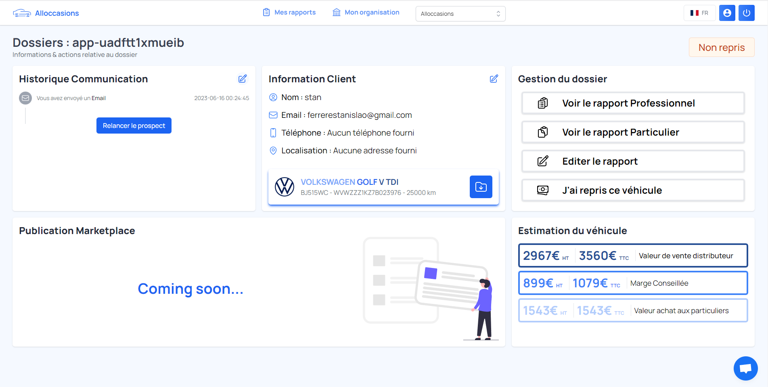Click J'ai repris ce véhicule
768x387 pixels.
632,190
